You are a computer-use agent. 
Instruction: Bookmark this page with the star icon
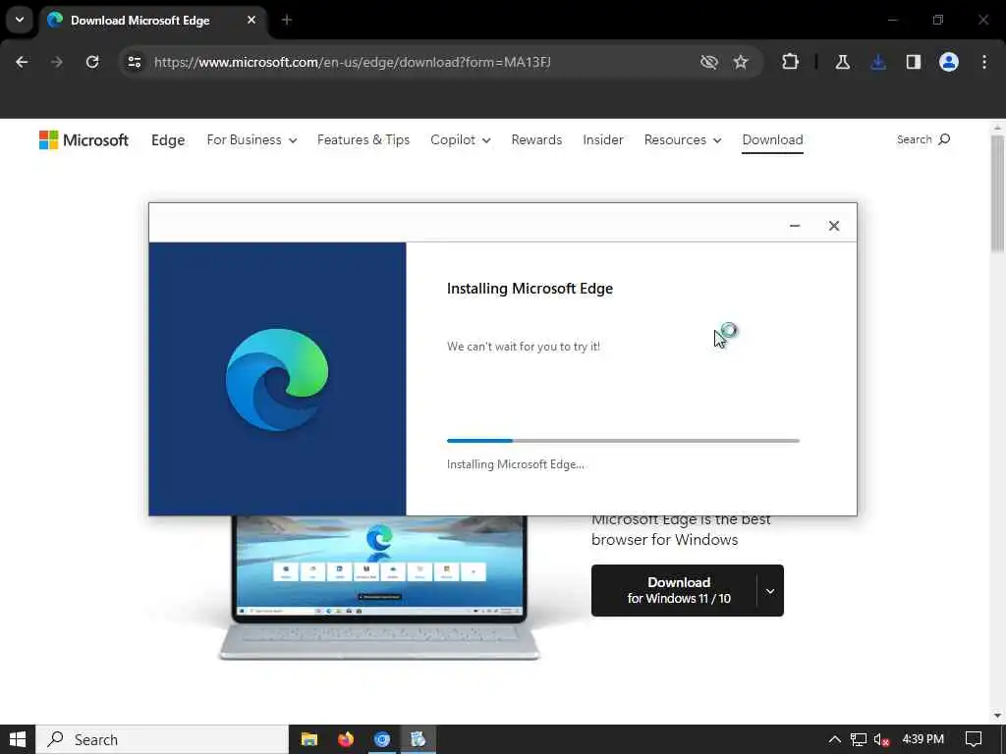tap(741, 62)
